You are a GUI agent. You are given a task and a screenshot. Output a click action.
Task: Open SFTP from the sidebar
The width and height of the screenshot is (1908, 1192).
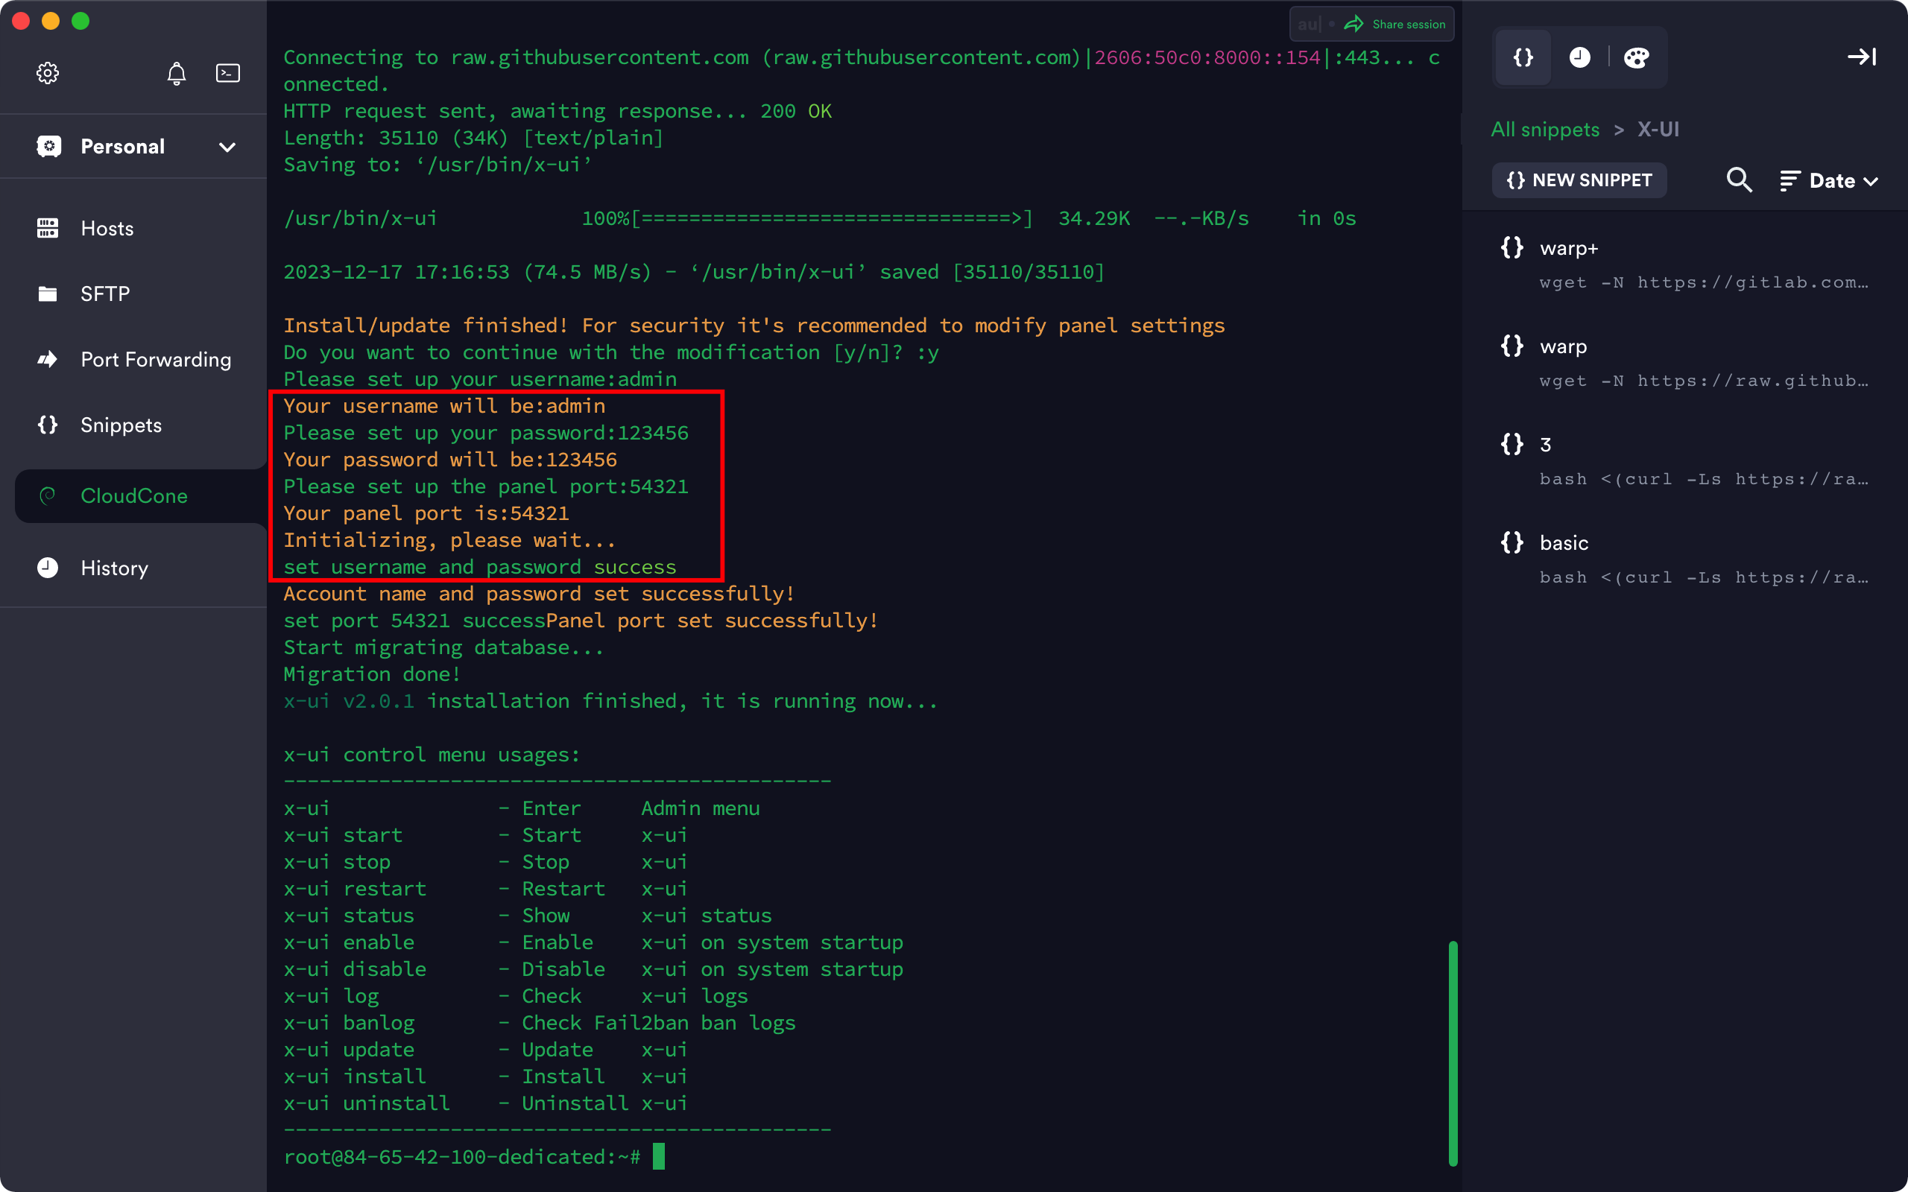click(105, 294)
